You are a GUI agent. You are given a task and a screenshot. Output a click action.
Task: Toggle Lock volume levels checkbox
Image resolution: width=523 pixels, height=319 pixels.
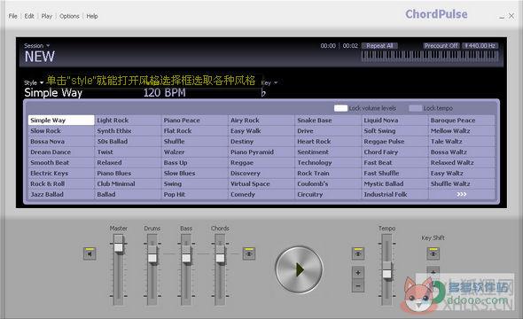pos(340,108)
